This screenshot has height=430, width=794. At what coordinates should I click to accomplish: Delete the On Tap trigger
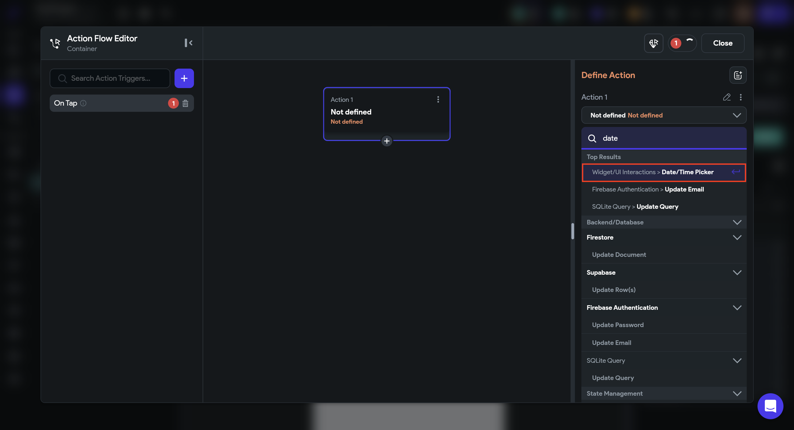tap(185, 103)
